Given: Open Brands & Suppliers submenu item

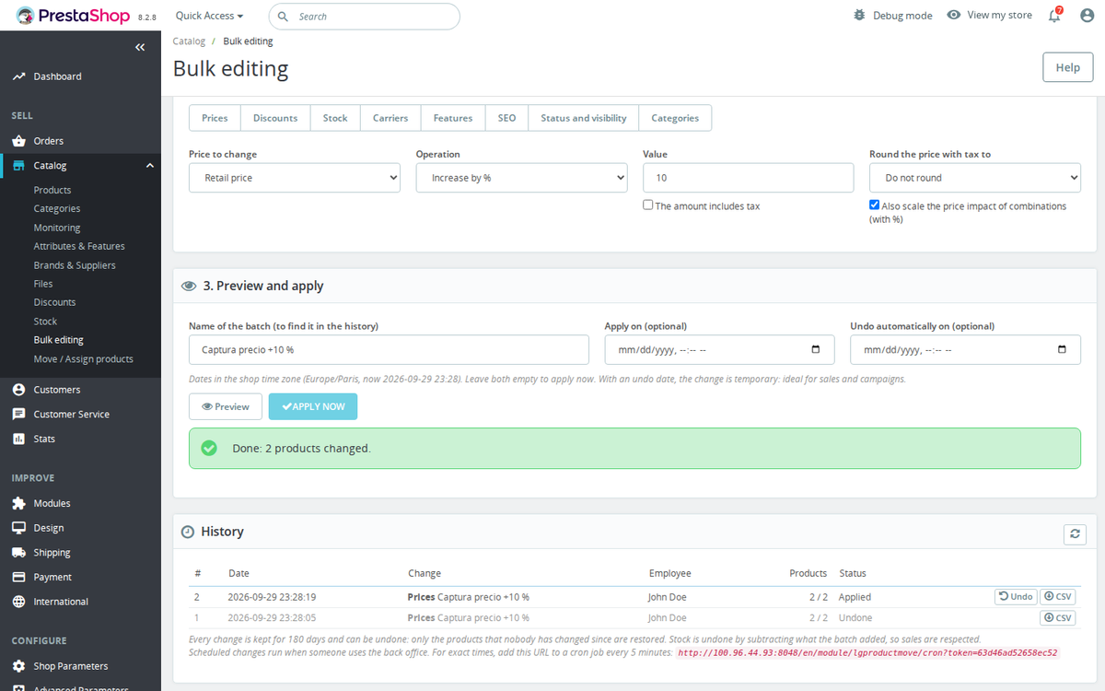Looking at the screenshot, I should coord(75,265).
